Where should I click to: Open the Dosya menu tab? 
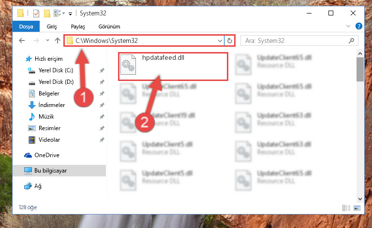26,27
